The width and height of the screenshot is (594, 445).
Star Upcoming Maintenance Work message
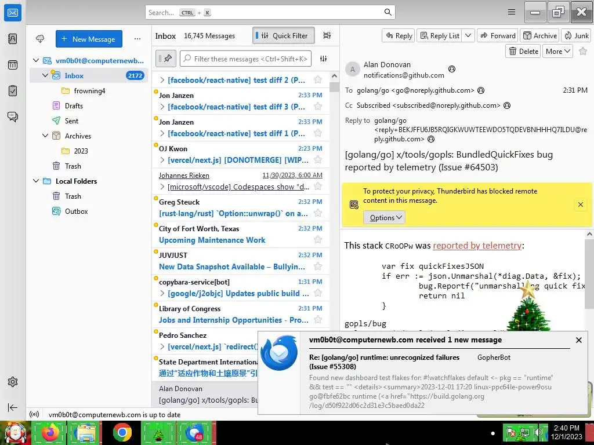(x=318, y=239)
